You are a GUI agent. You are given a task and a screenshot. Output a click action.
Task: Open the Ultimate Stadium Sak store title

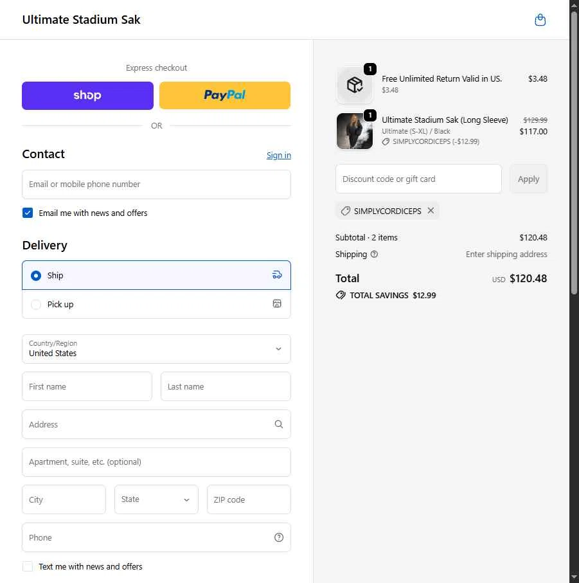click(x=82, y=20)
